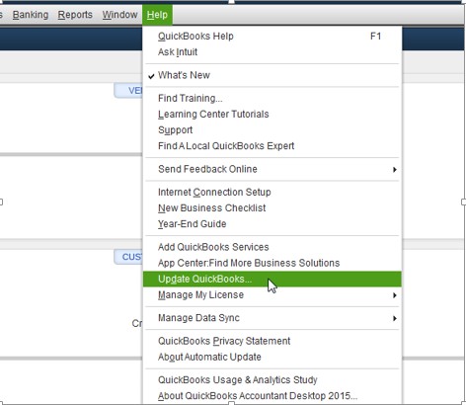Expand Manage Data Sync submenu

click(272, 318)
